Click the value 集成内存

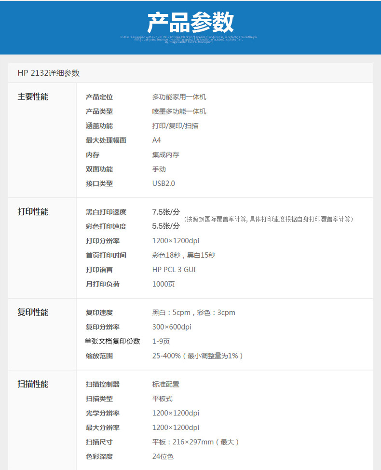[x=165, y=155]
